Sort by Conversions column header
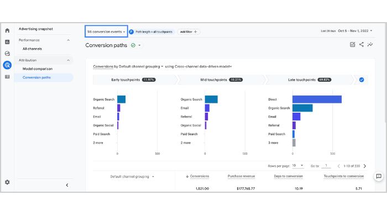 200,176
